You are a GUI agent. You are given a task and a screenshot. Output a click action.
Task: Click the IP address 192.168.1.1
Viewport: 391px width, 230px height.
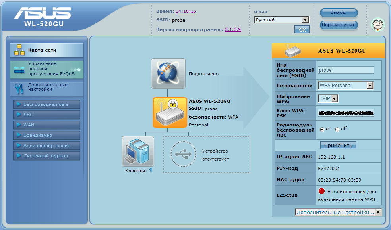(x=331, y=157)
